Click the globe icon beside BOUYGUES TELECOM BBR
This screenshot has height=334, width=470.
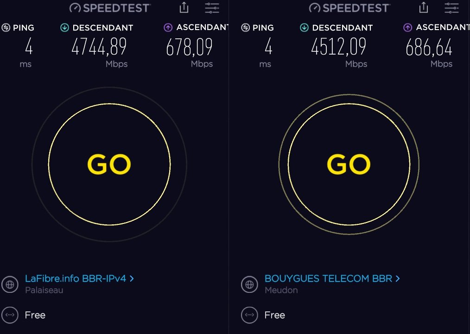click(249, 284)
